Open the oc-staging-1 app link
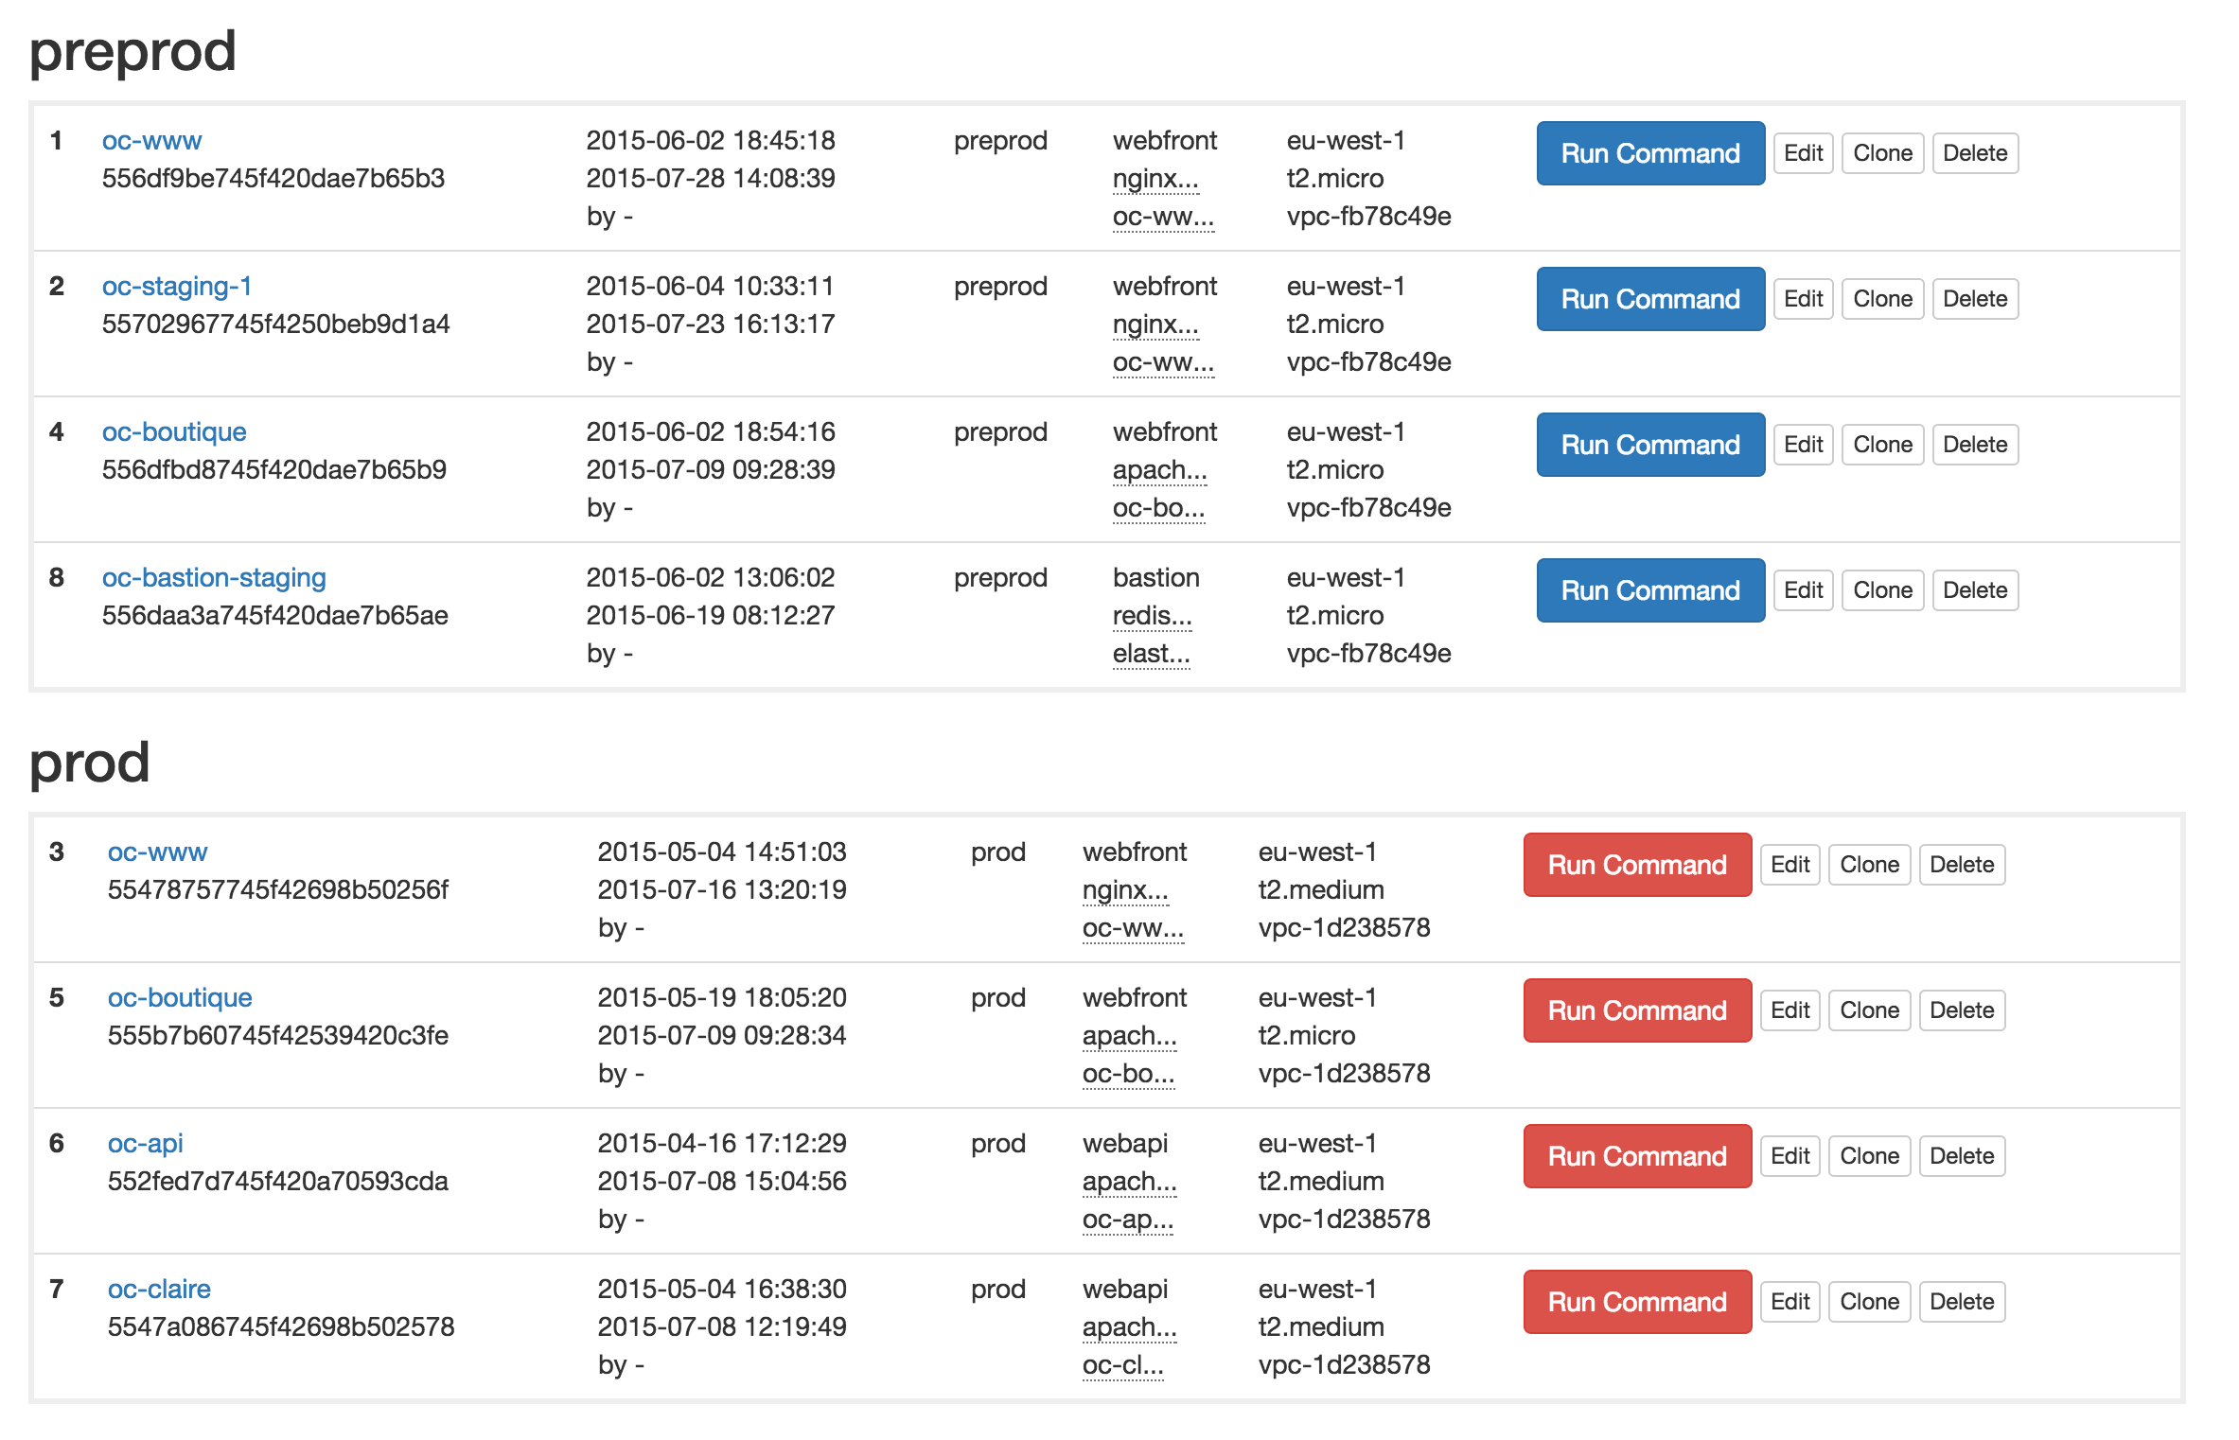 click(x=177, y=287)
